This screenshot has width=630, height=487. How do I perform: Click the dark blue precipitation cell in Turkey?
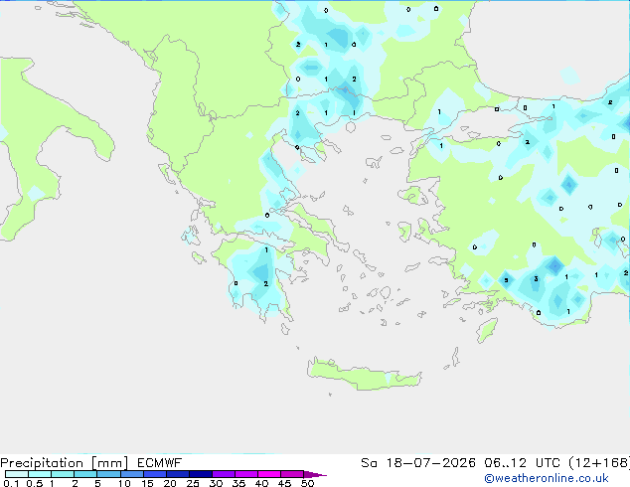[x=554, y=265]
